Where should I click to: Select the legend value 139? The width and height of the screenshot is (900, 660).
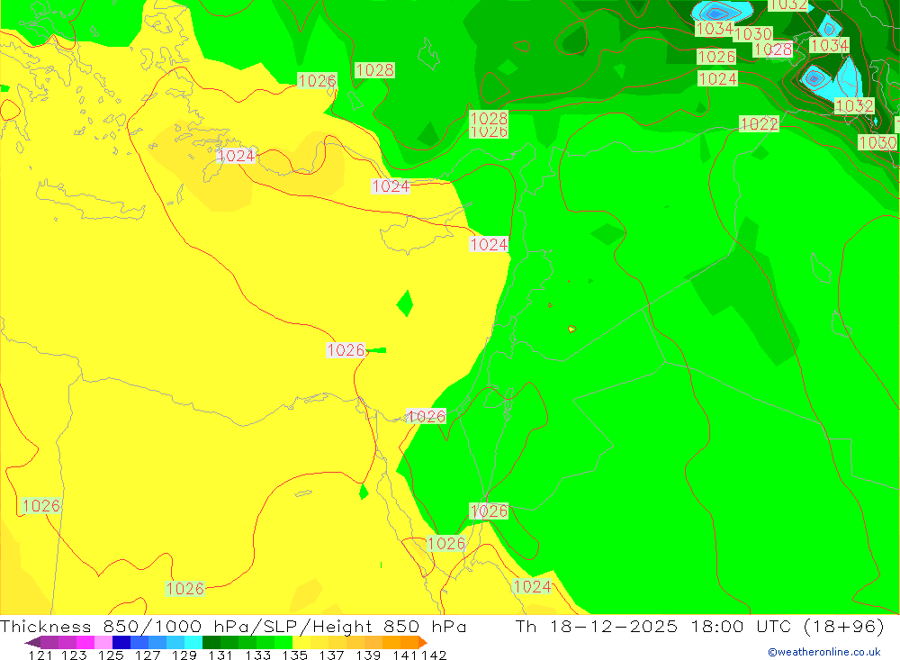click(368, 655)
